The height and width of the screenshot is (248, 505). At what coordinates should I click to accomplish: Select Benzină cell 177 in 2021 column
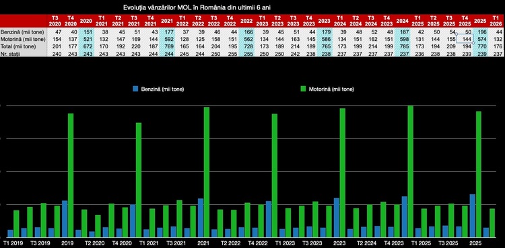coord(170,32)
